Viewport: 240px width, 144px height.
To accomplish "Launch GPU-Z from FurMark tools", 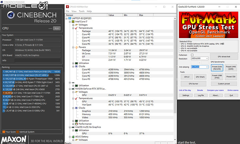I will [187, 77].
